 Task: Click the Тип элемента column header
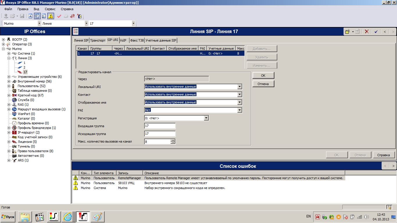(x=104, y=173)
